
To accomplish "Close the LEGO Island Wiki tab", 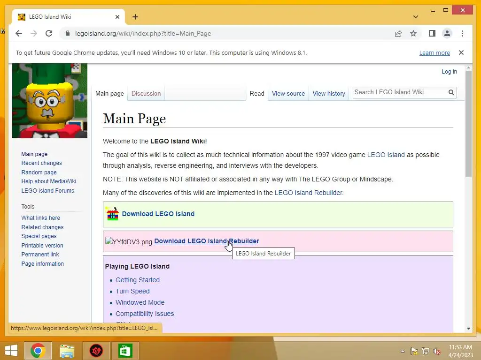I will [x=117, y=17].
